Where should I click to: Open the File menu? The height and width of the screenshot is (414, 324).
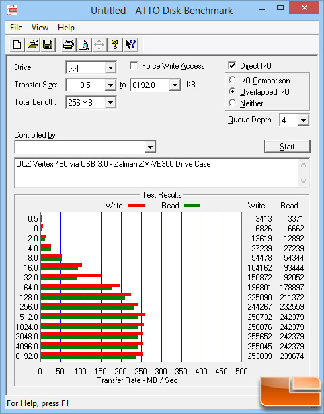click(x=16, y=28)
